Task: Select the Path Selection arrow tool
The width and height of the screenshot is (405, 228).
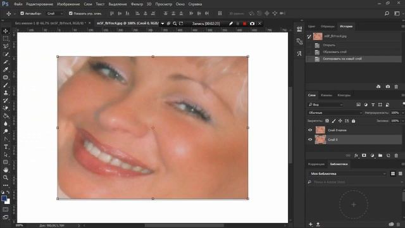Action: pyautogui.click(x=6, y=155)
